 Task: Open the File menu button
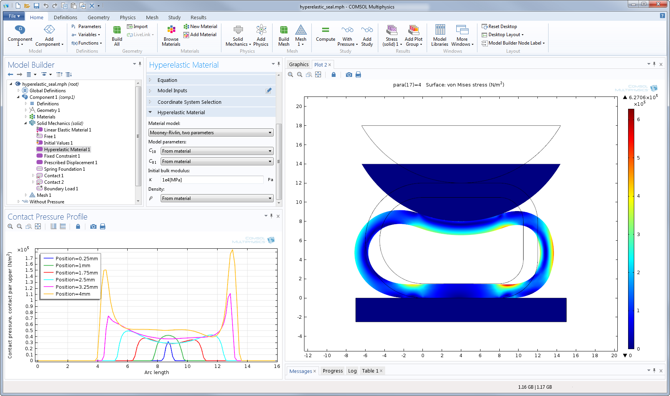[x=14, y=16]
